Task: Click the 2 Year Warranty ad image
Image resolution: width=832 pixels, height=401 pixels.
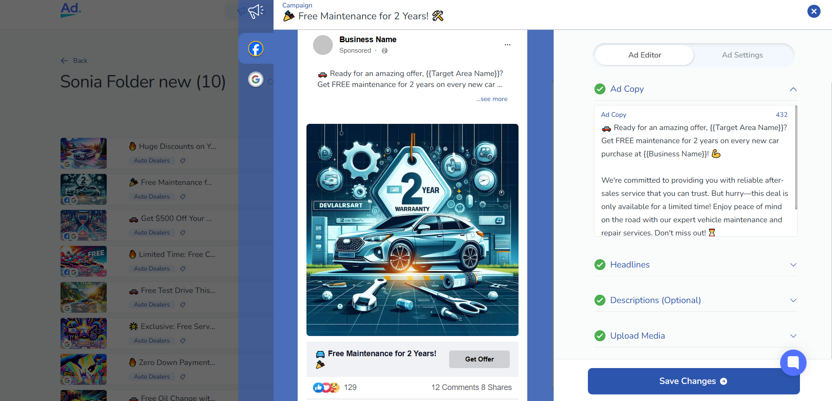Action: click(x=412, y=230)
